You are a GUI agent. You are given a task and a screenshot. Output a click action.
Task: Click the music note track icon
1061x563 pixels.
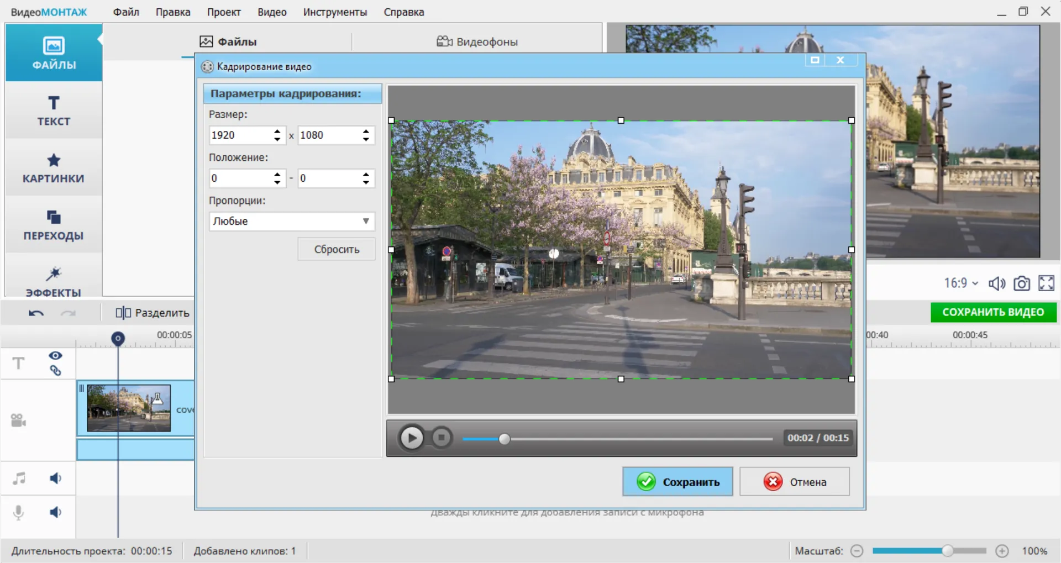tap(19, 478)
